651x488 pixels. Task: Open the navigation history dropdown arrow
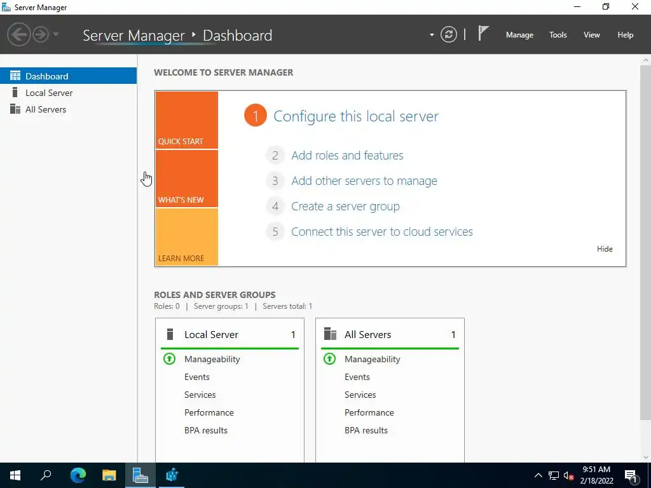pyautogui.click(x=56, y=34)
